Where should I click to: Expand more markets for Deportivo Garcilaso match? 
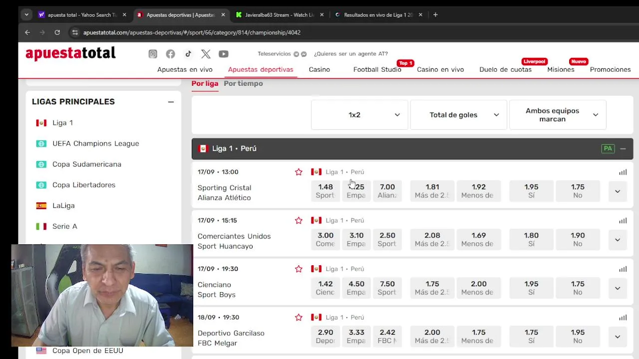(x=618, y=337)
